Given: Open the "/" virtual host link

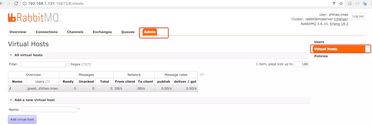Looking at the screenshot, I should click(11, 89).
